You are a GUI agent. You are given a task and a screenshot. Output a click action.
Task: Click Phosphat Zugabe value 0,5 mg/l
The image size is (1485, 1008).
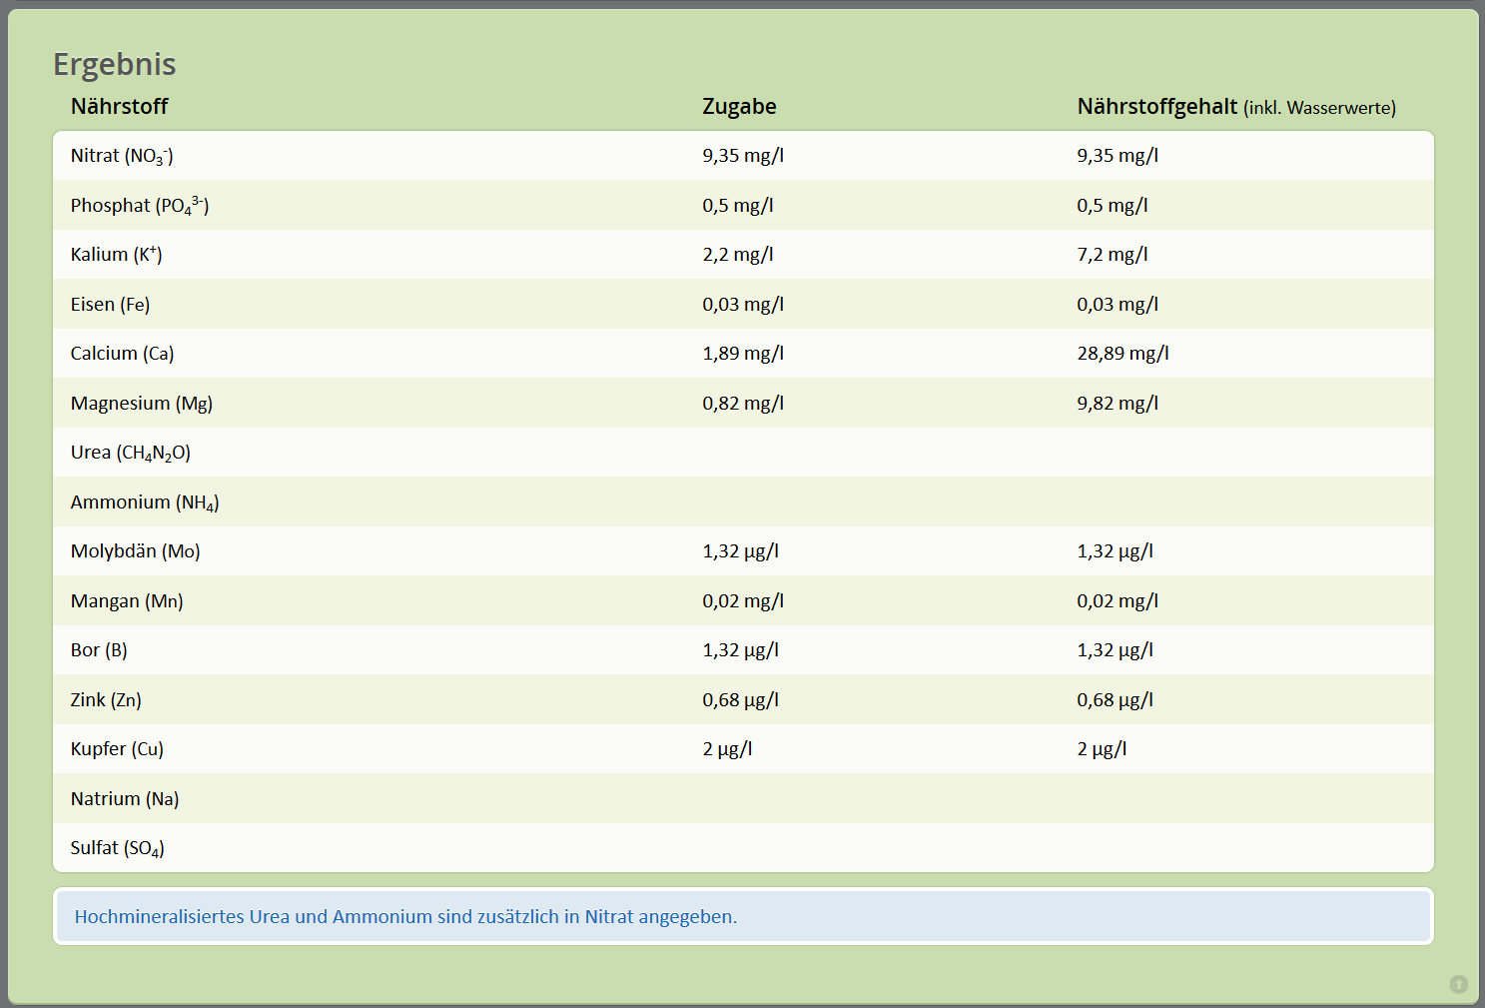(738, 205)
